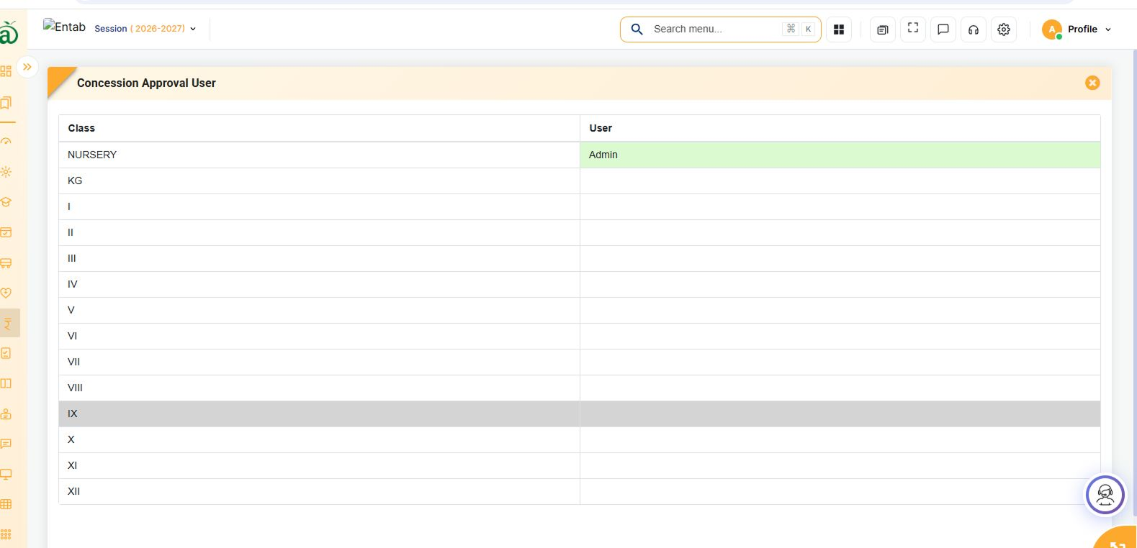Expand the sidebar with double-chevron button
The image size is (1137, 548).
27,67
